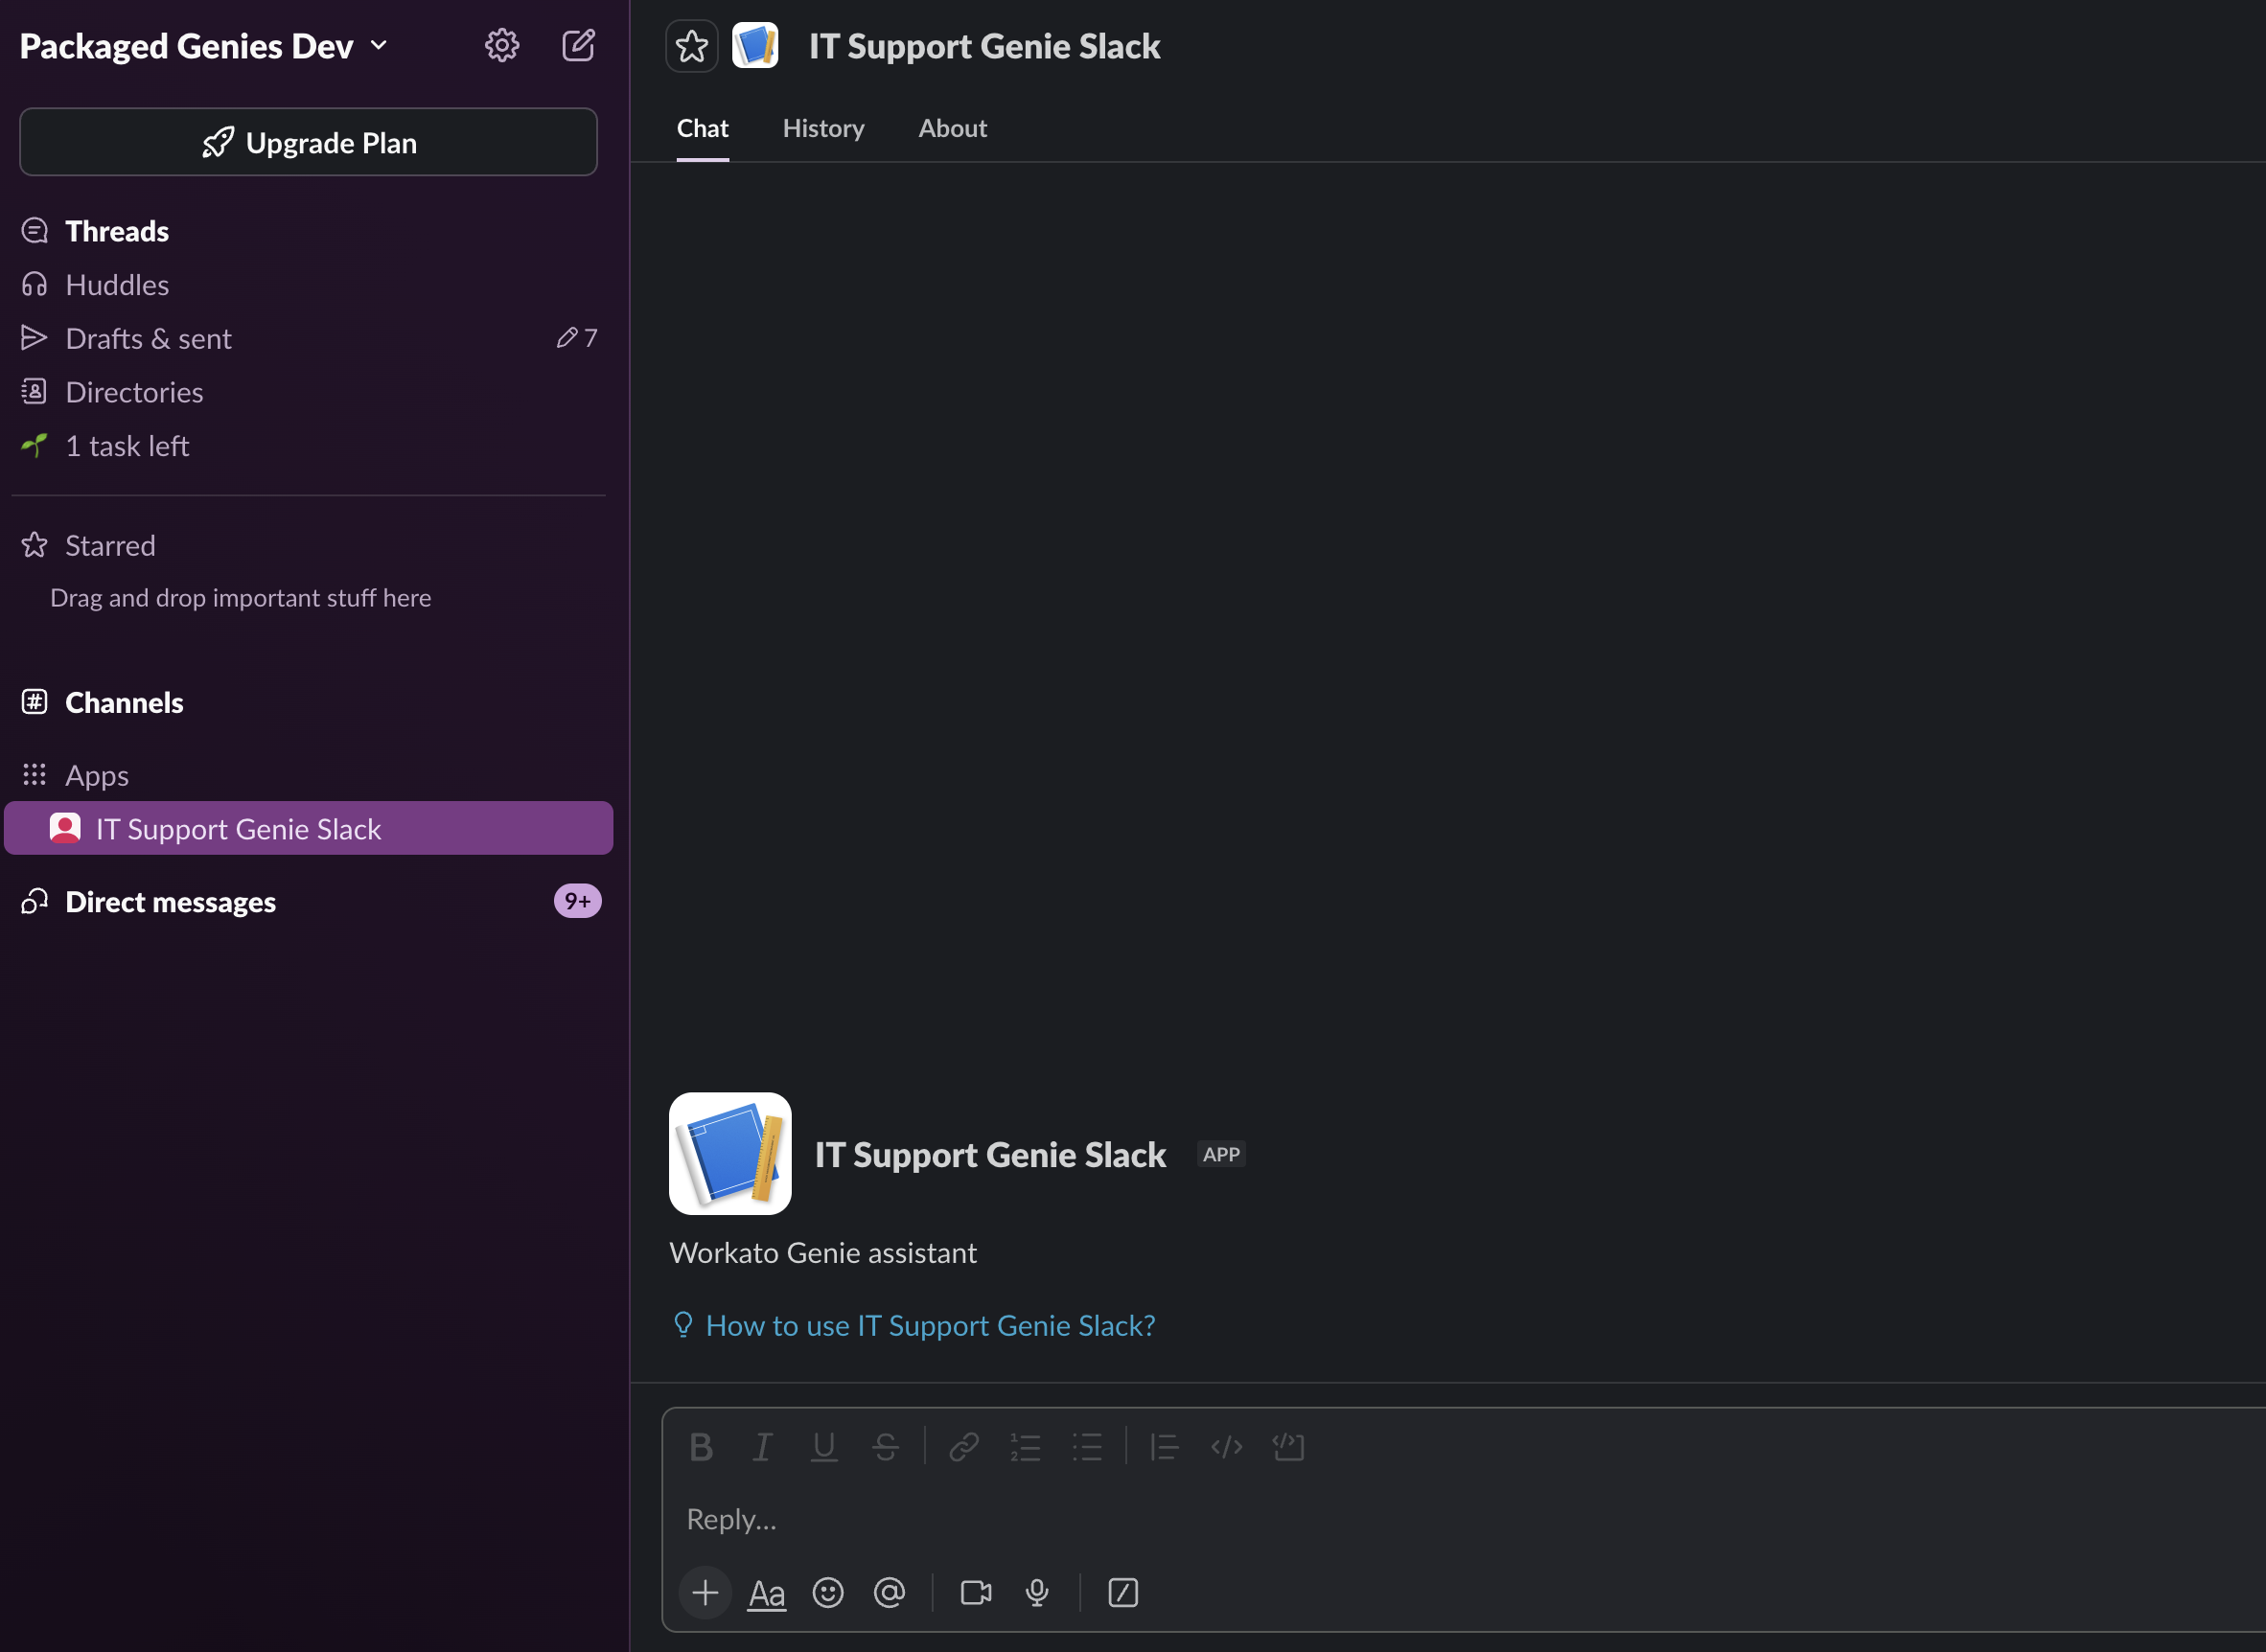
Task: Apply inline code formatting
Action: pyautogui.click(x=1227, y=1446)
